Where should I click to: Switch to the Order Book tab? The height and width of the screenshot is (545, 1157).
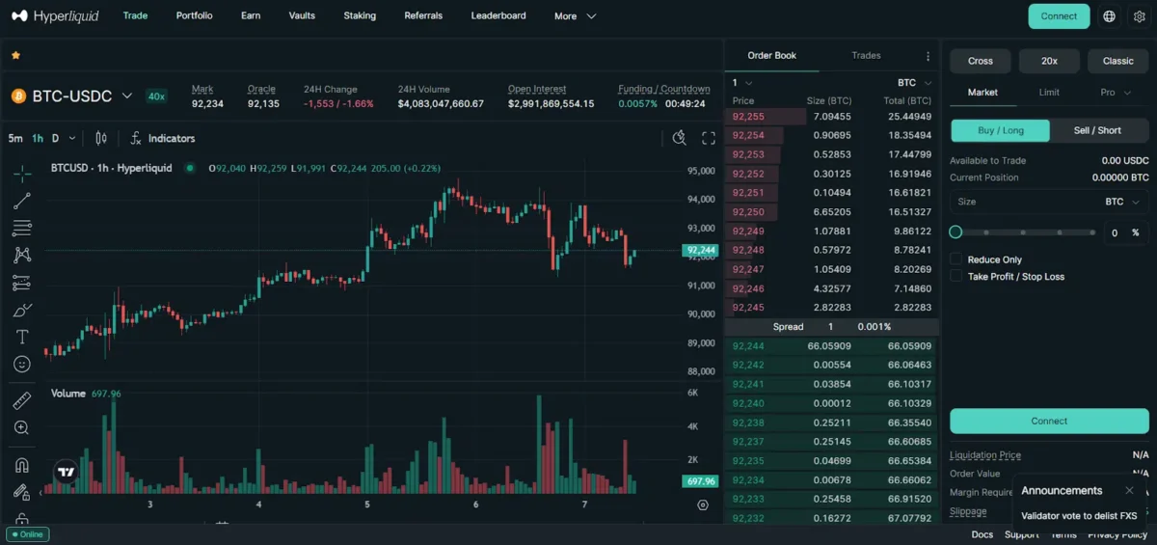[772, 56]
